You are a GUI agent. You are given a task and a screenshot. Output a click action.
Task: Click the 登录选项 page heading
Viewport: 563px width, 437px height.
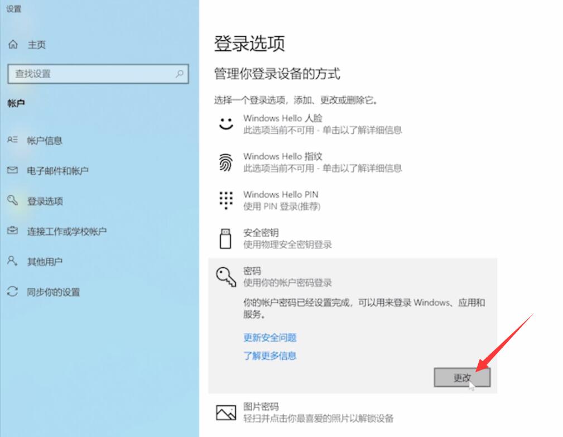click(x=249, y=44)
